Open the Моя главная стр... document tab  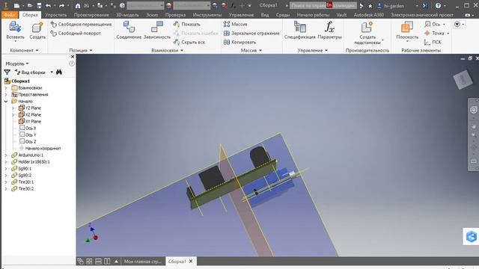pyautogui.click(x=142, y=262)
